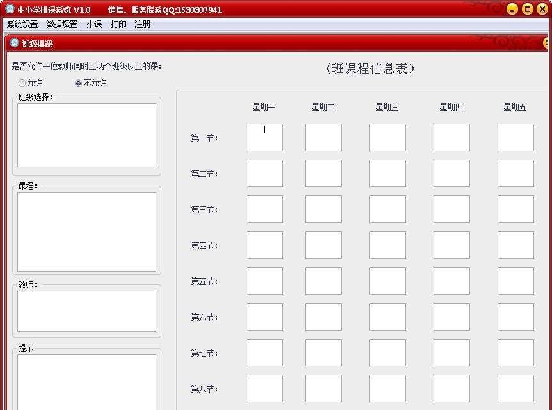Click the 星期三 第四节 schedule cell
The image size is (552, 410).
click(387, 245)
